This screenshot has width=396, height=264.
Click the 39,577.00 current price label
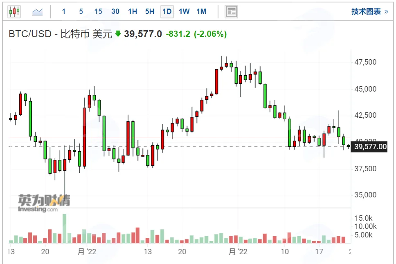point(369,147)
